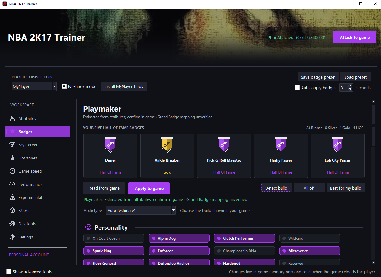Click the Hot zones flame icon

tap(12, 158)
